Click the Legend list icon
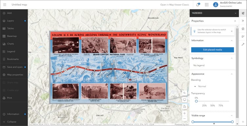This screenshot has width=247, height=126. click(x=4, y=51)
